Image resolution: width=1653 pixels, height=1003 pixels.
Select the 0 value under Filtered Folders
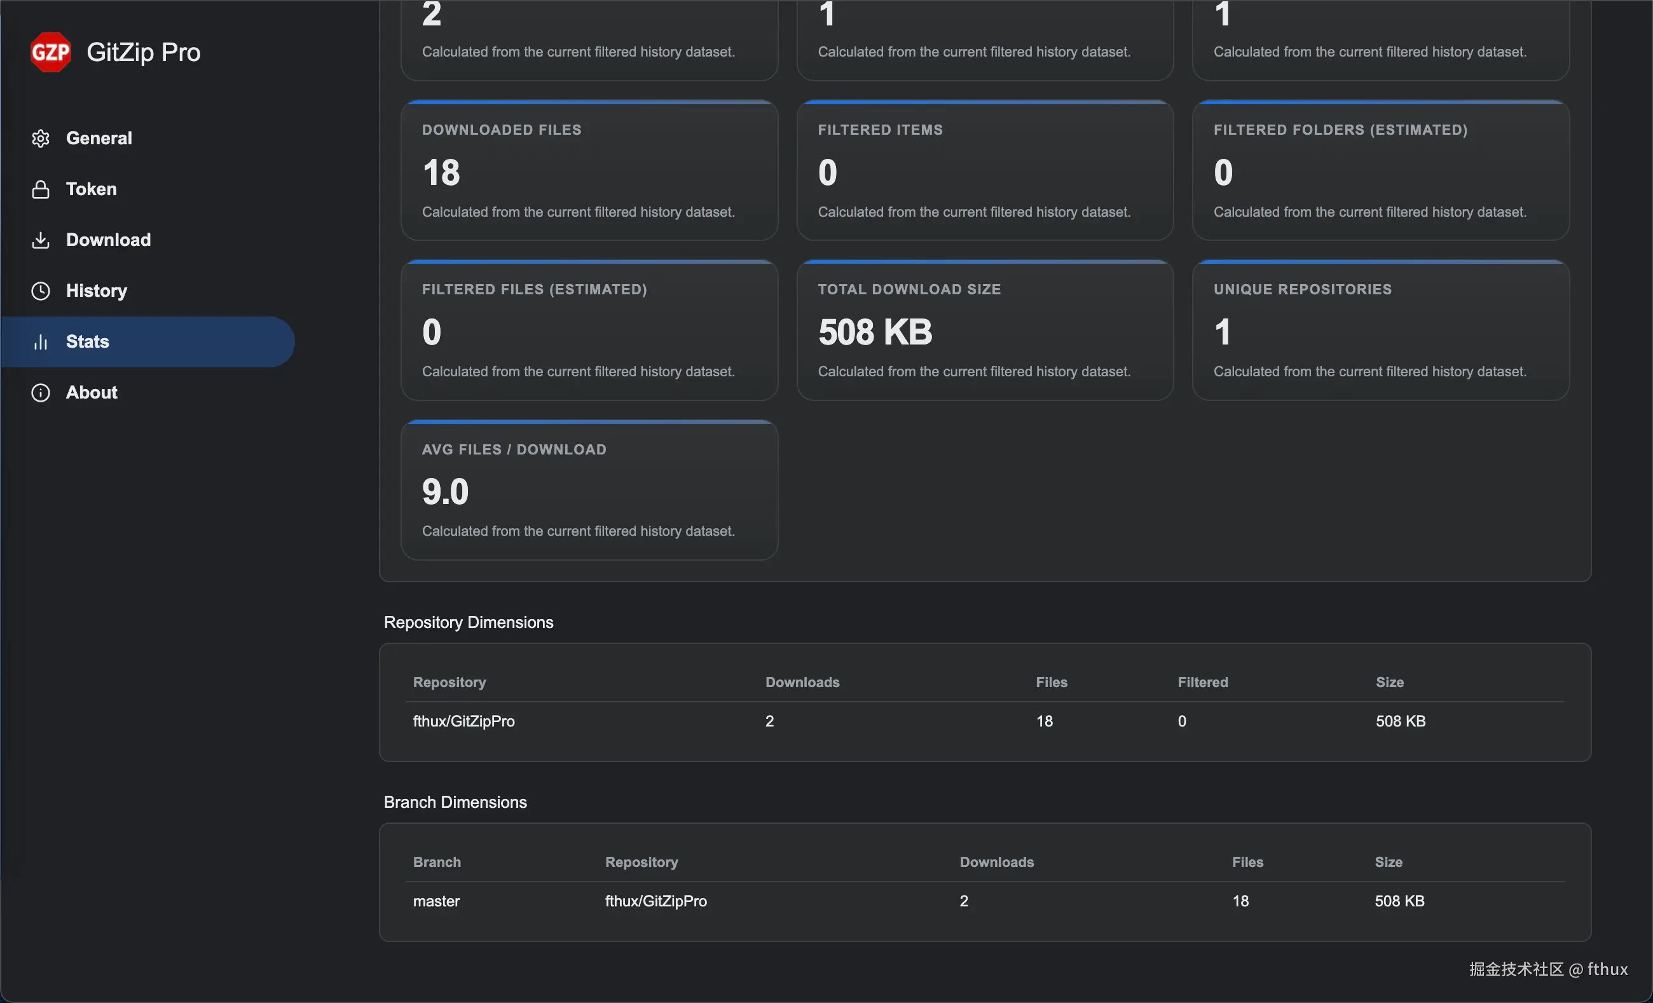[x=1224, y=172]
